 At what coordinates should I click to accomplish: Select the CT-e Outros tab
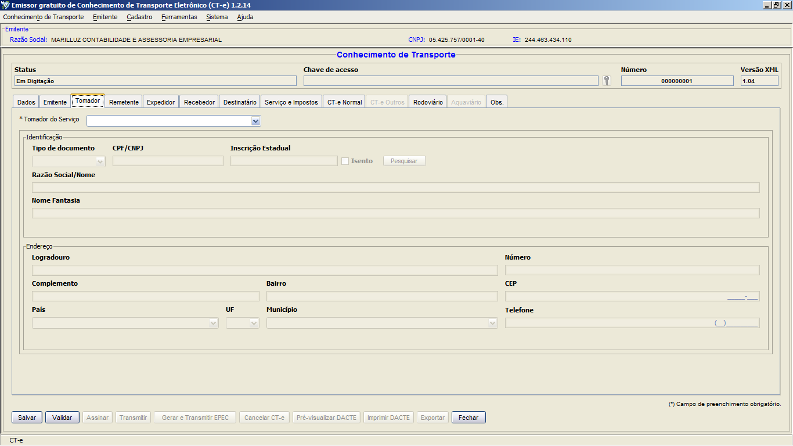387,102
